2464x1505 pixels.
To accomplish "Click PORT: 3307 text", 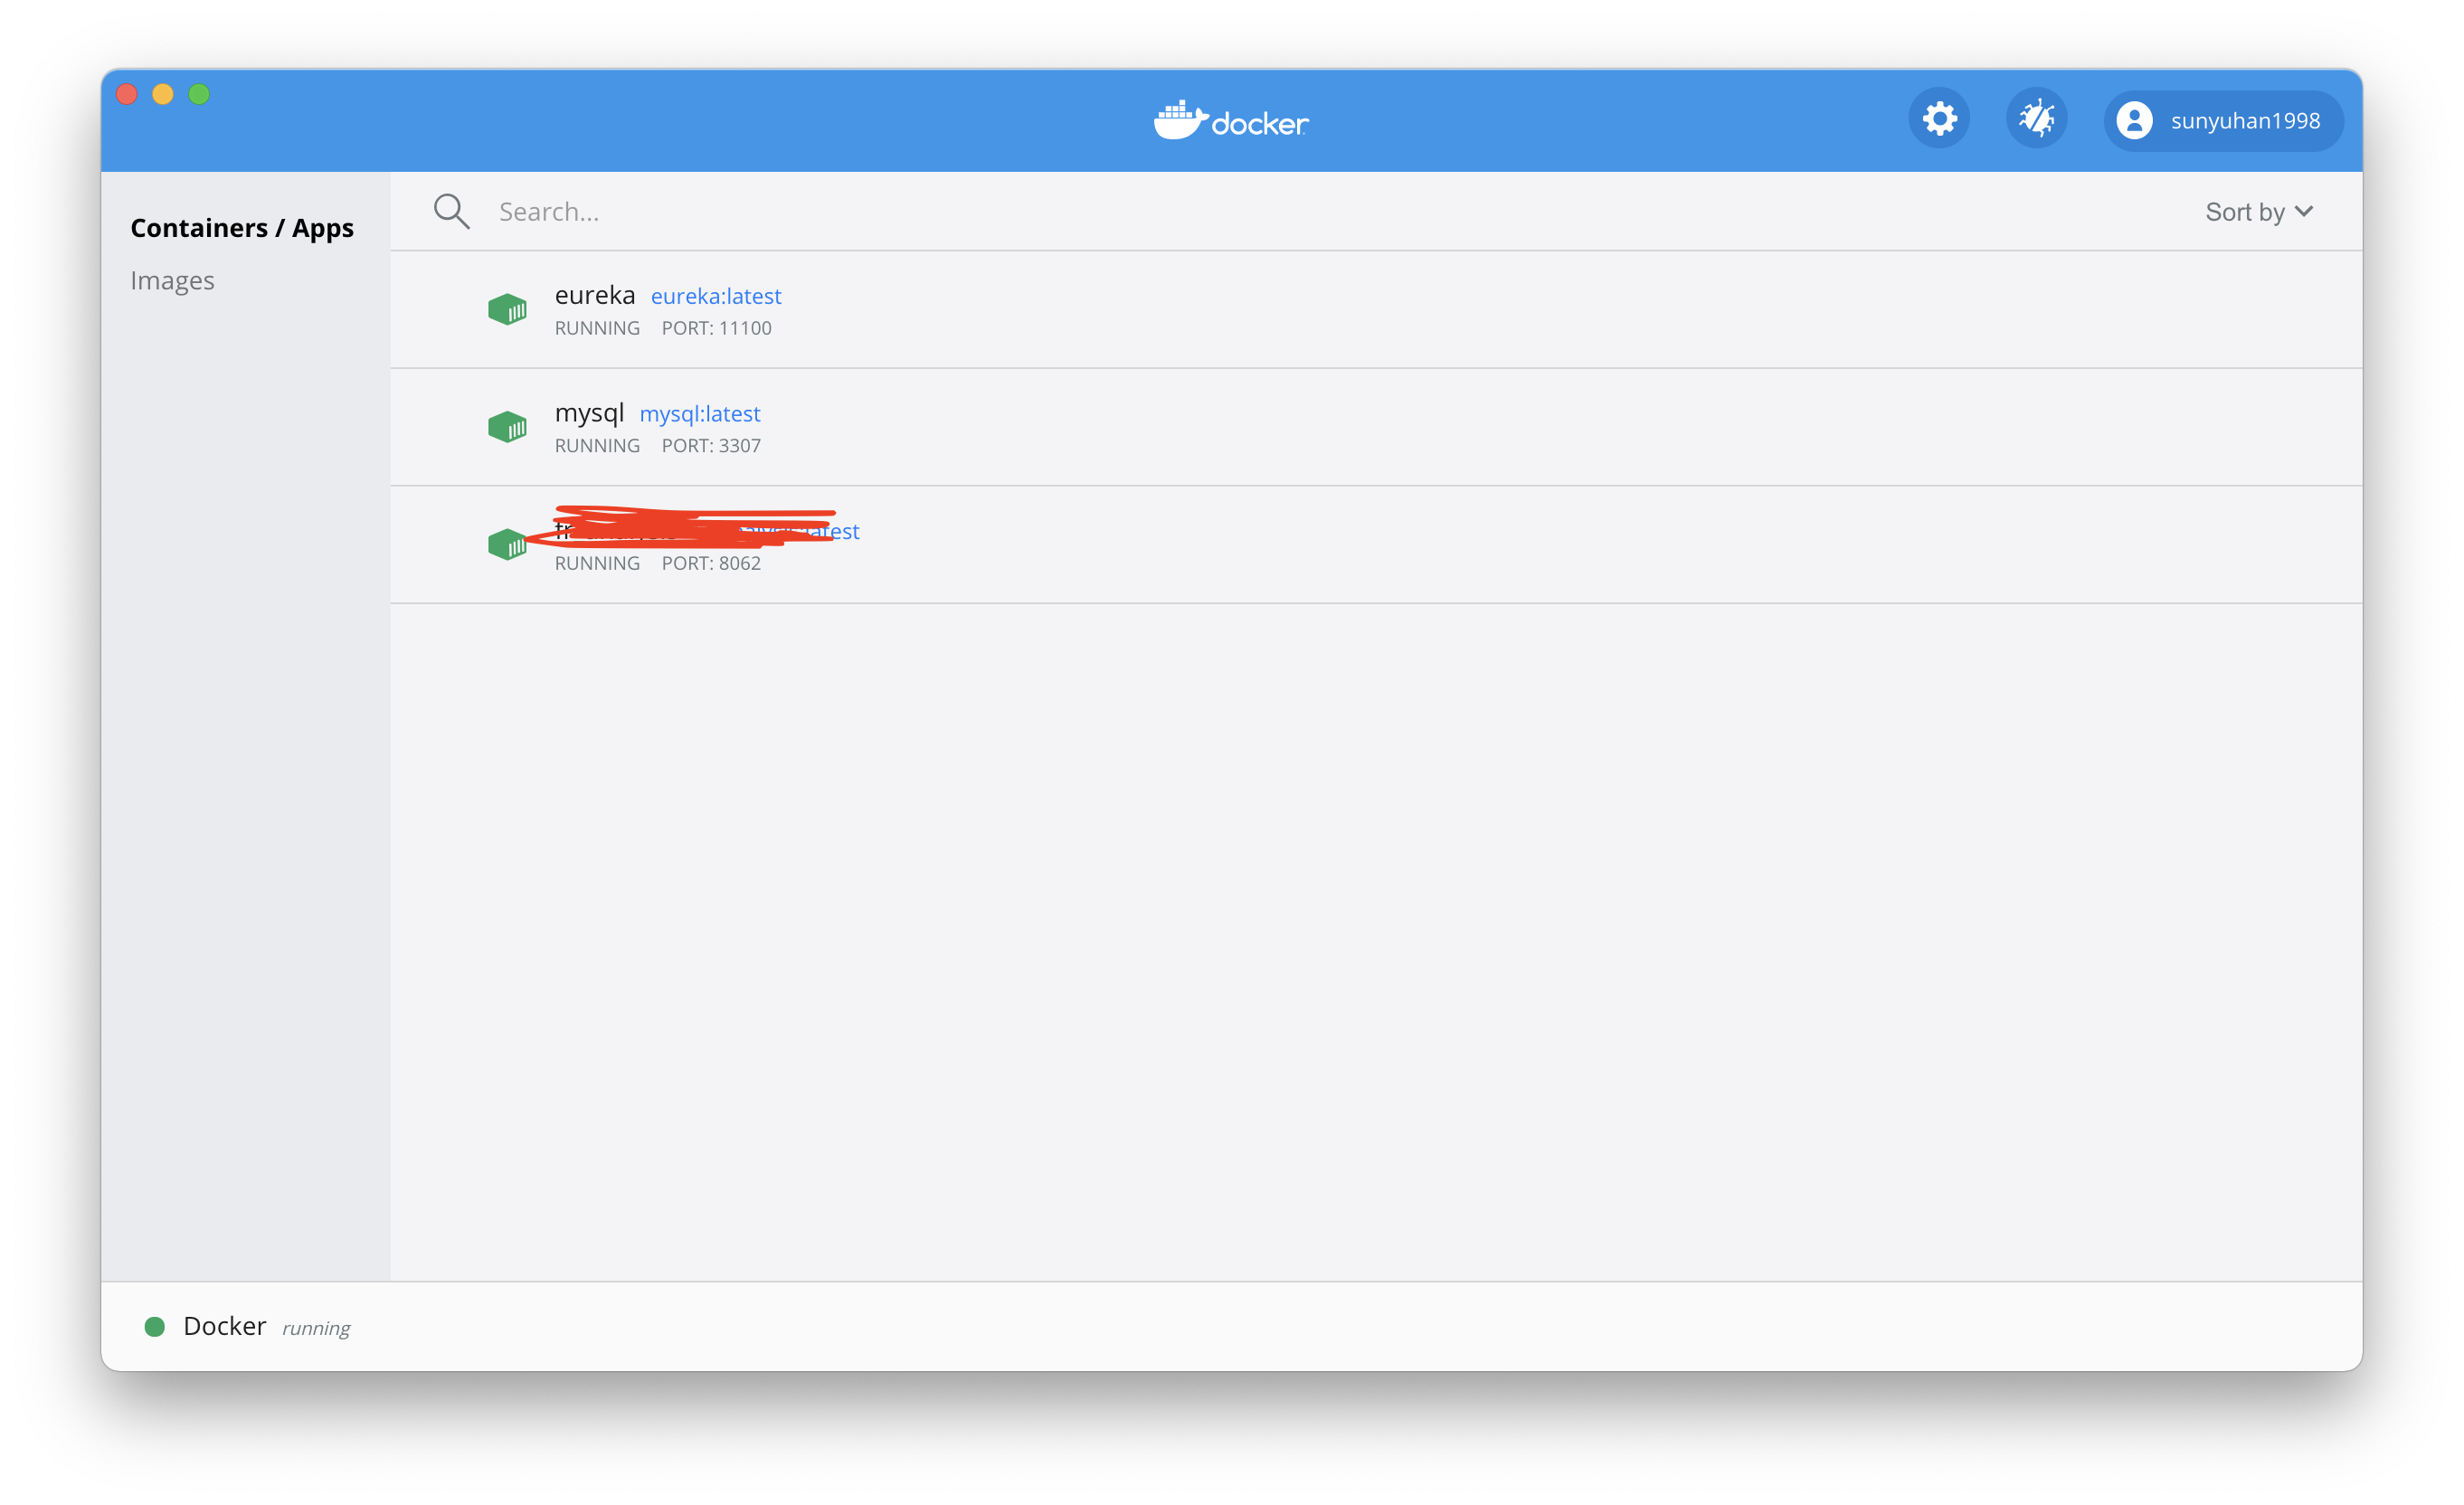I will tap(711, 446).
